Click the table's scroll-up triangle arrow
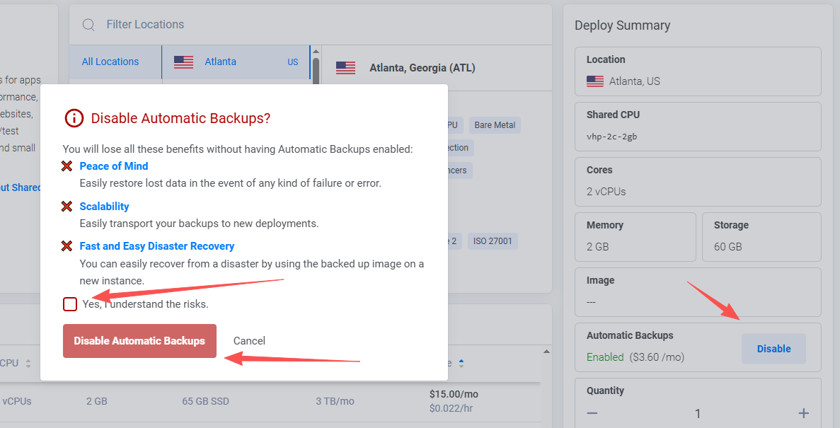This screenshot has width=840, height=428. point(546,352)
